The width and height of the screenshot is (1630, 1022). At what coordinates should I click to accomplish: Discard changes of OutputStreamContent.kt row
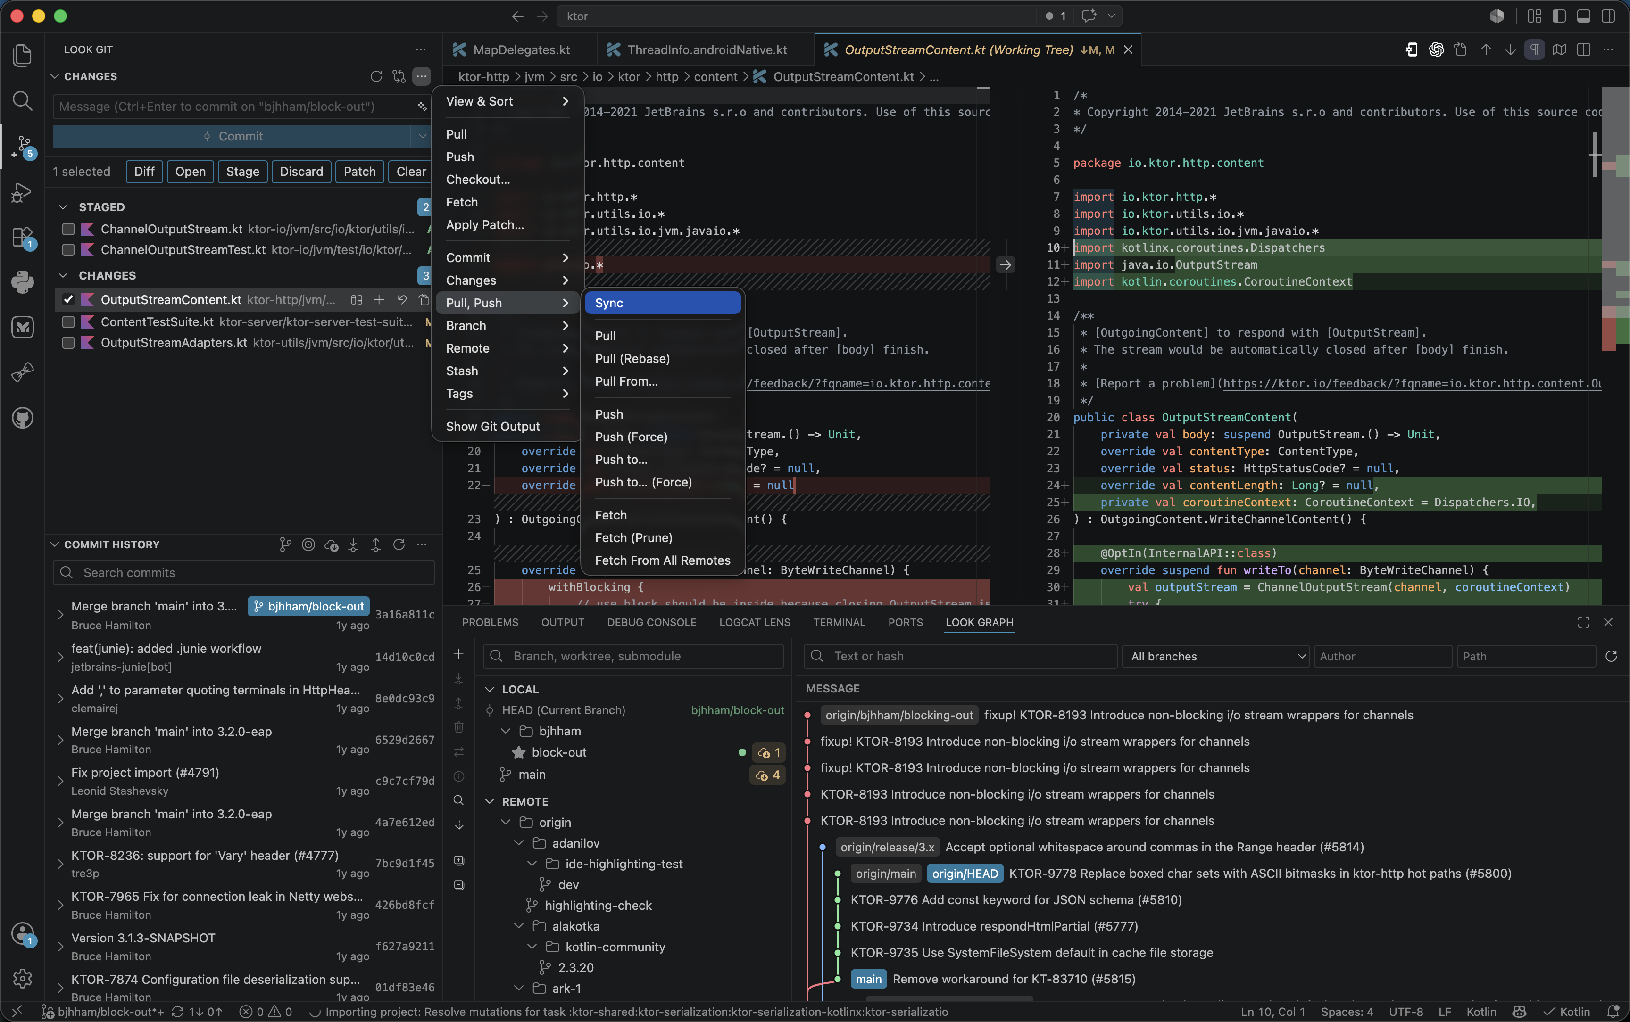[401, 299]
